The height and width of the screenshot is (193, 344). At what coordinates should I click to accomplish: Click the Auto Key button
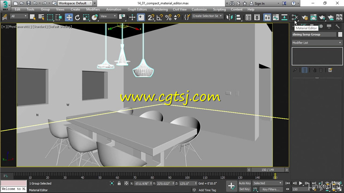point(245,183)
